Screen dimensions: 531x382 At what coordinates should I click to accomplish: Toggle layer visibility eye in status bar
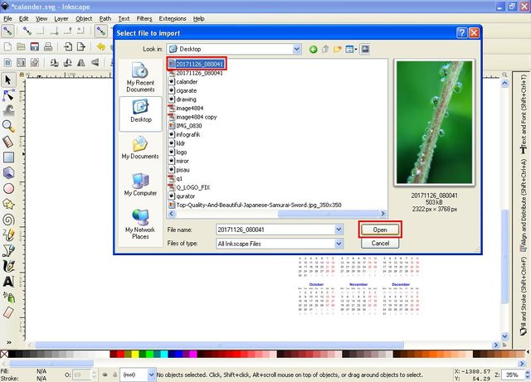pos(105,375)
